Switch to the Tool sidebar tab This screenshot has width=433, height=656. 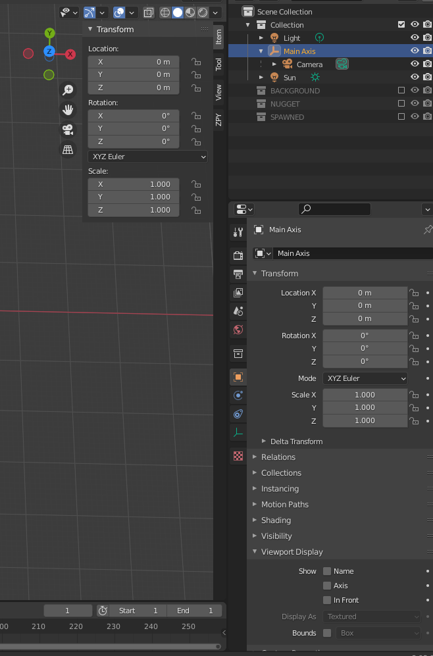(x=218, y=64)
